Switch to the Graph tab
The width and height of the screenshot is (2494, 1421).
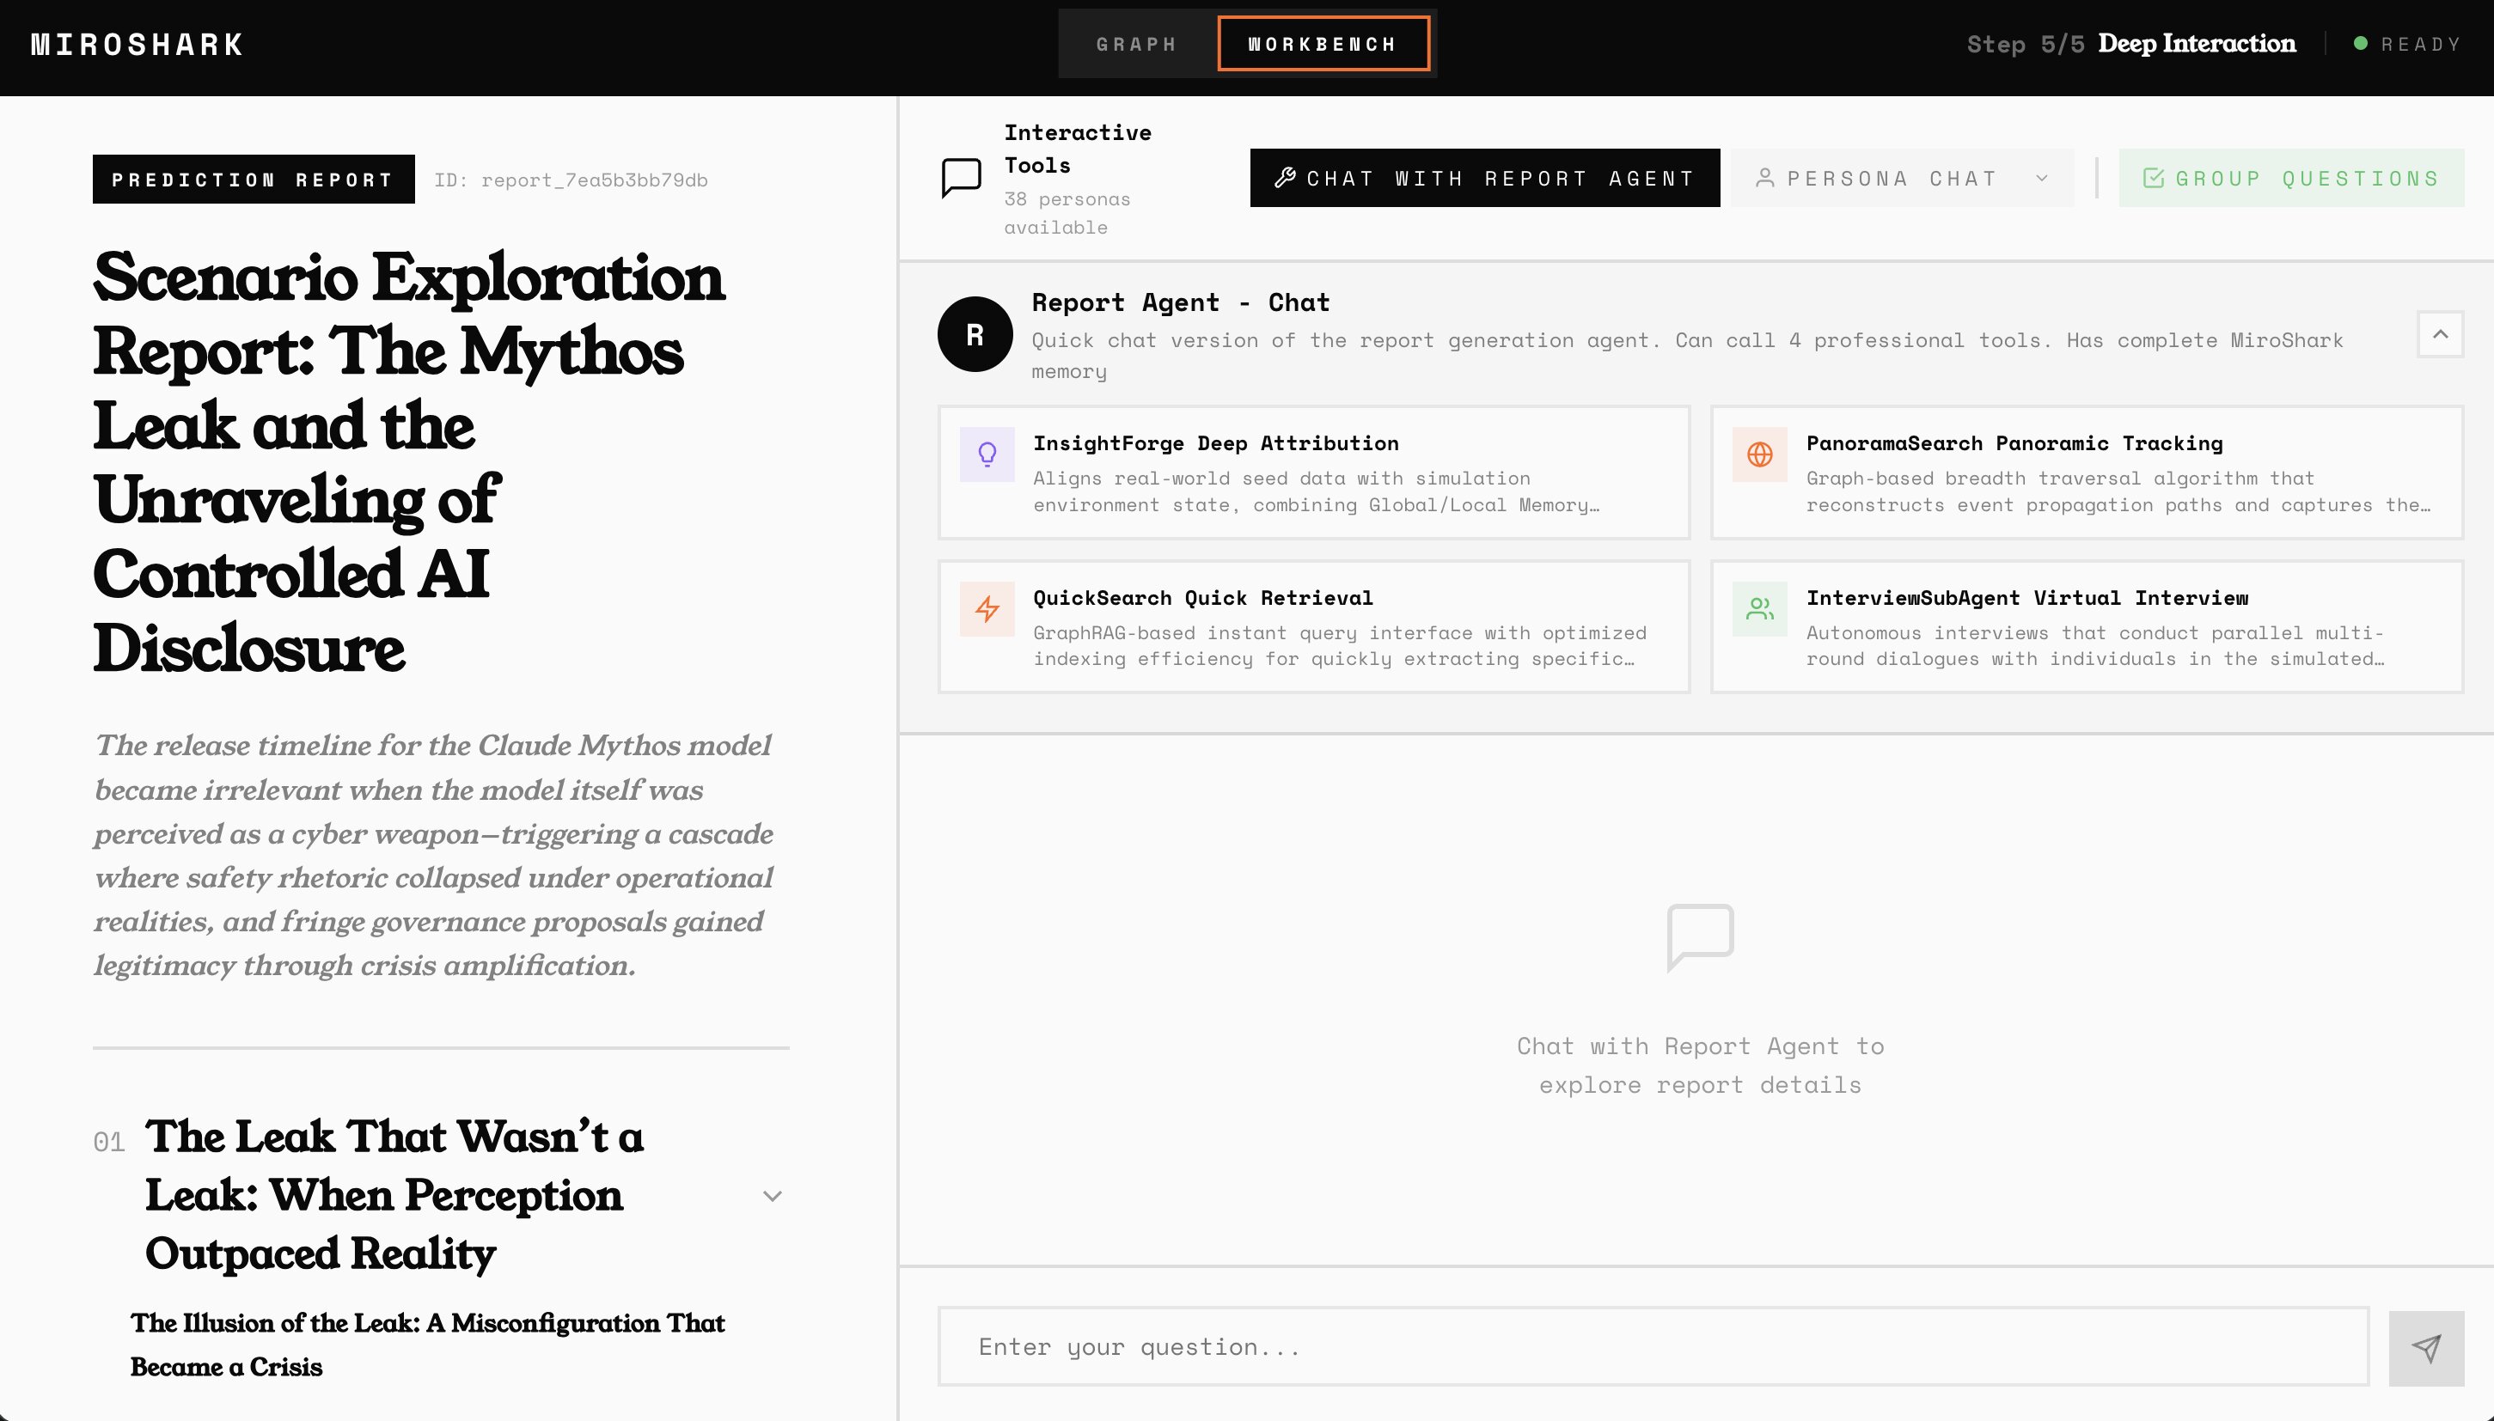point(1136,45)
